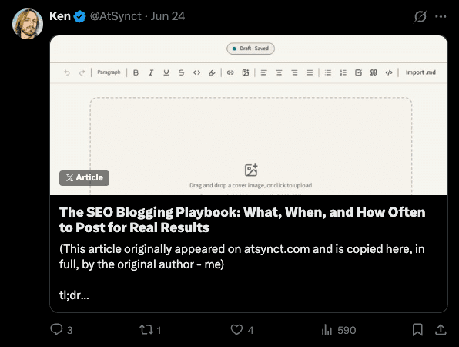Toggle bold formatting in editor toolbar
Image resolution: width=459 pixels, height=347 pixels.
tap(136, 72)
